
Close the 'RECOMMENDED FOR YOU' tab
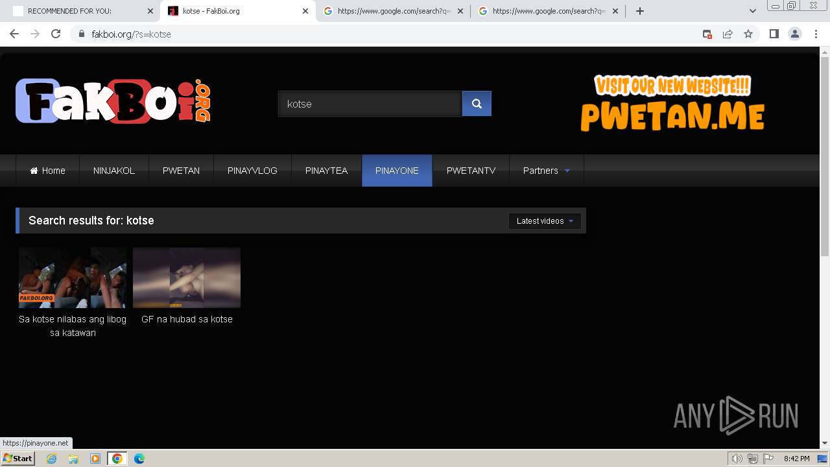tap(150, 11)
